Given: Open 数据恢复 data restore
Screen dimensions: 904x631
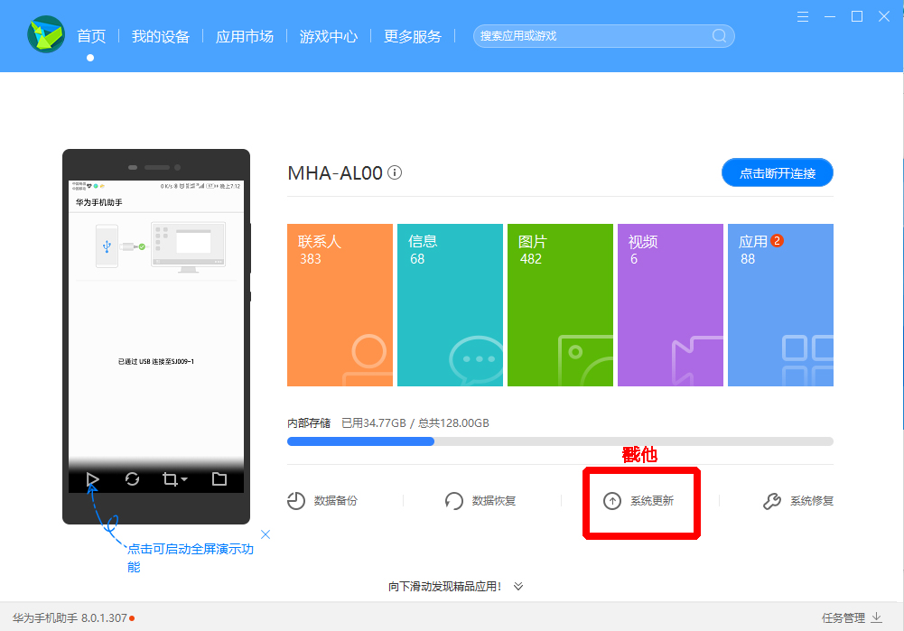Looking at the screenshot, I should pos(480,501).
